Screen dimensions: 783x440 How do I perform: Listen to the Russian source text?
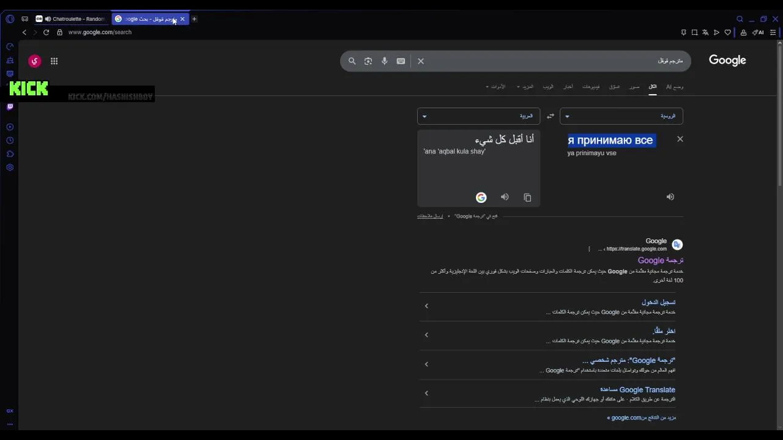(x=670, y=197)
